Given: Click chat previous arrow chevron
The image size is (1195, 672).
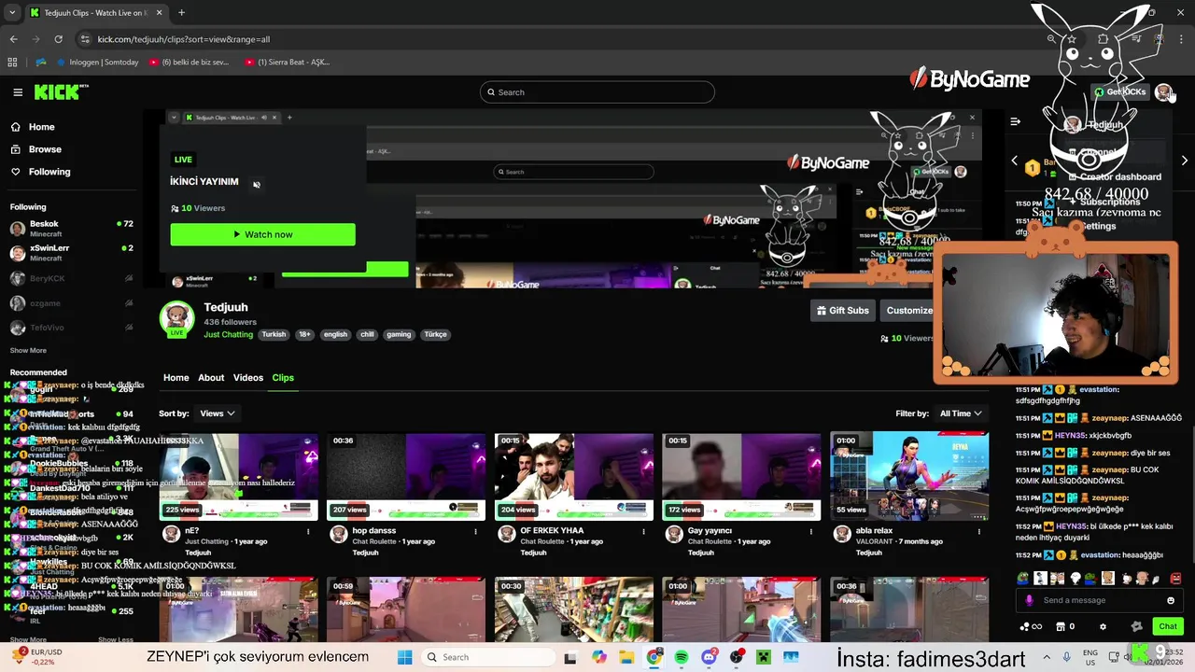Looking at the screenshot, I should pyautogui.click(x=1015, y=161).
